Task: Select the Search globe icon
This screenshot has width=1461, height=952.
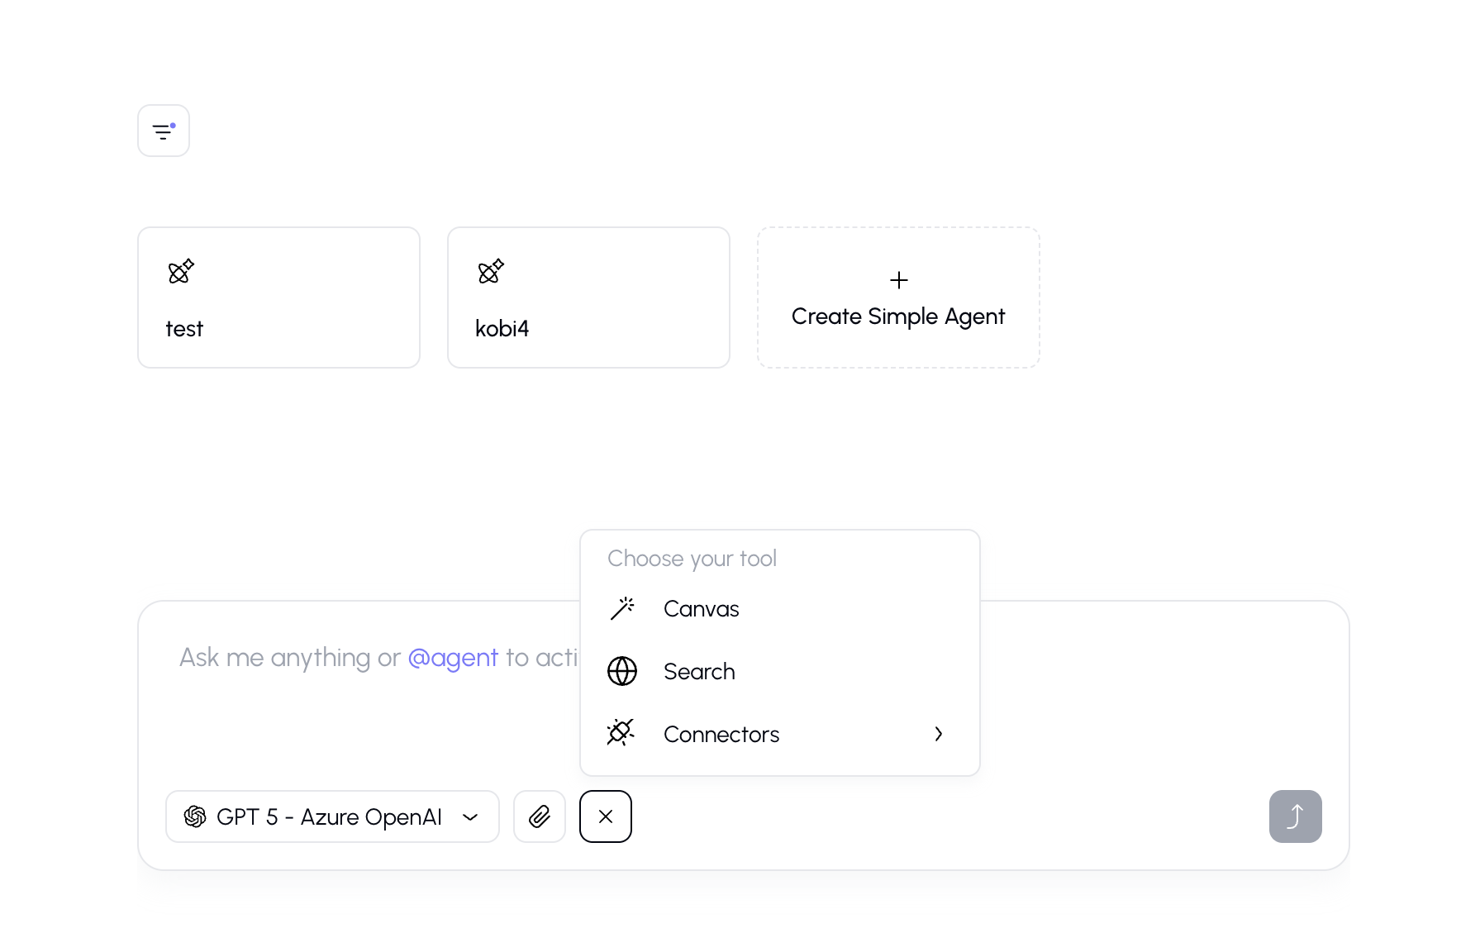Action: tap(622, 671)
